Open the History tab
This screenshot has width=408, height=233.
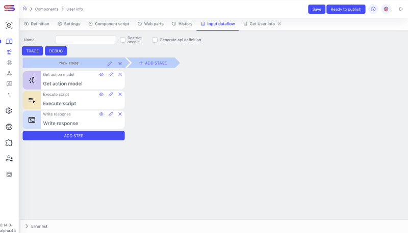(182, 24)
